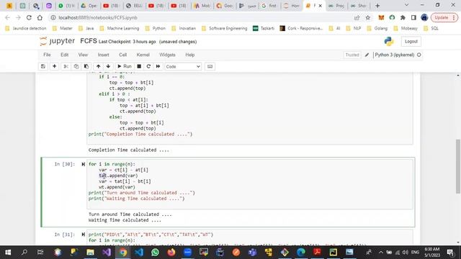This screenshot has width=461, height=259.
Task: Open the Help menu
Action: [x=190, y=55]
